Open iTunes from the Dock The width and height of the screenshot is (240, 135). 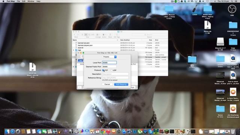click(108, 132)
